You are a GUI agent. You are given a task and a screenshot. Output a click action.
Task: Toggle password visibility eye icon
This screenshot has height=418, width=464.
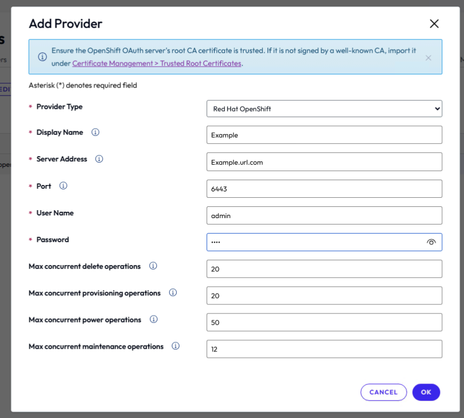(431, 242)
